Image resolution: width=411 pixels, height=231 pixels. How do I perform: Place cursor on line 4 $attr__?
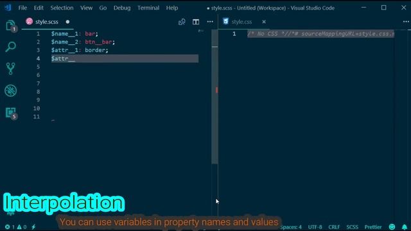(63, 58)
